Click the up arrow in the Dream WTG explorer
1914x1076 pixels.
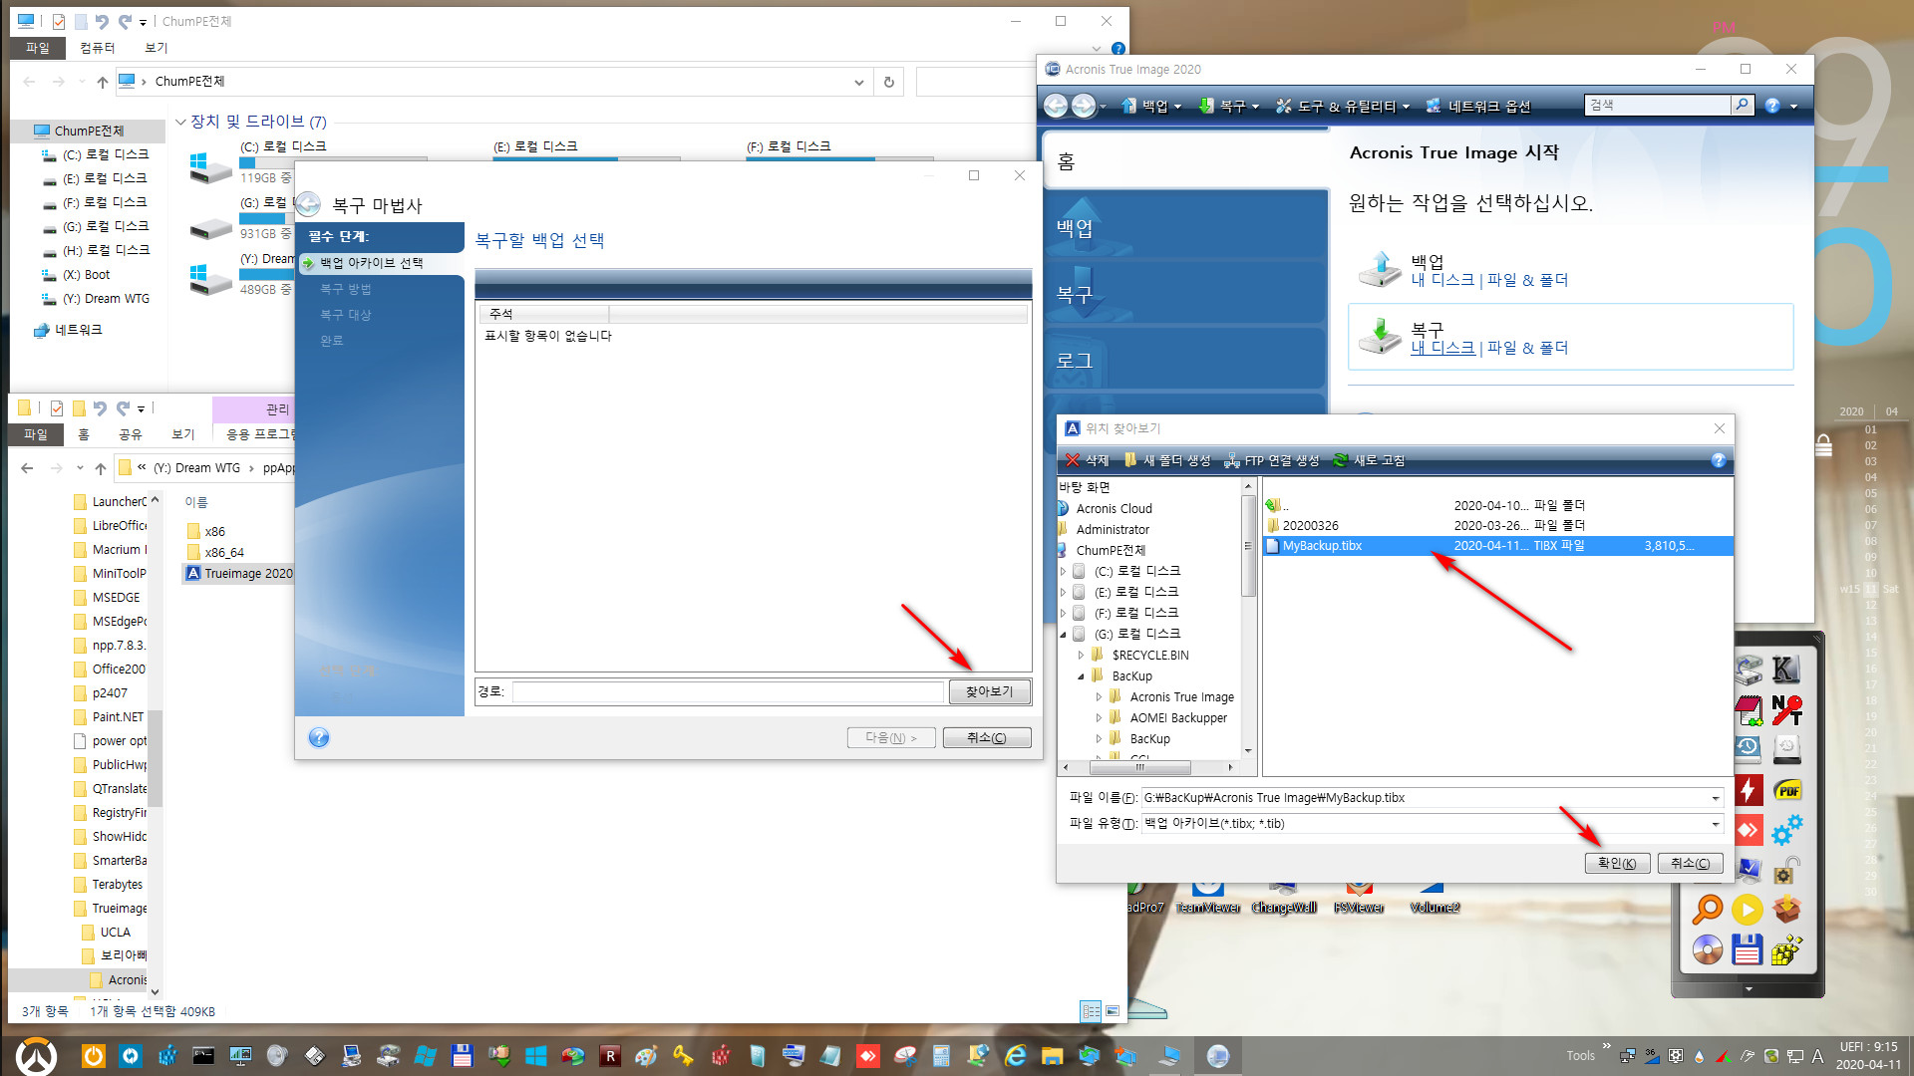click(x=100, y=468)
